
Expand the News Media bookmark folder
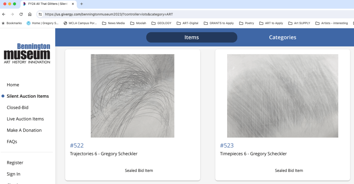point(113,23)
